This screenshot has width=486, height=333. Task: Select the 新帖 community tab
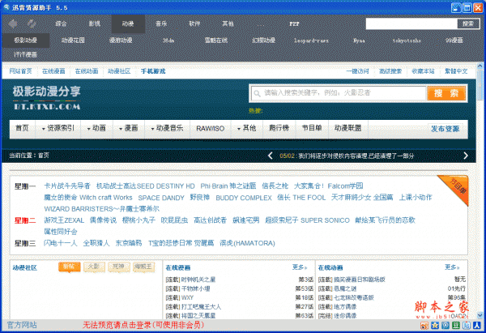click(69, 267)
